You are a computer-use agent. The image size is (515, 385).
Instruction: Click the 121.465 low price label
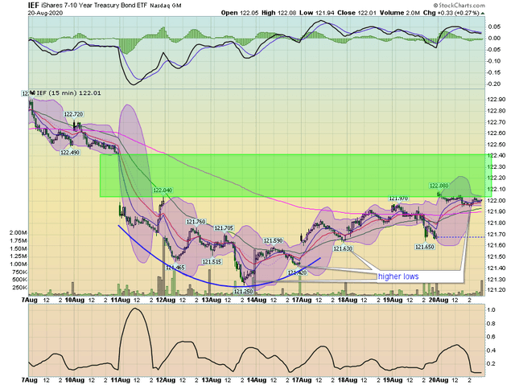[x=175, y=268]
